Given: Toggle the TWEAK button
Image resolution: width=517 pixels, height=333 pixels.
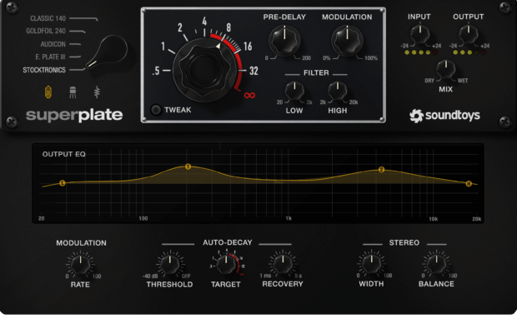Looking at the screenshot, I should pyautogui.click(x=156, y=110).
